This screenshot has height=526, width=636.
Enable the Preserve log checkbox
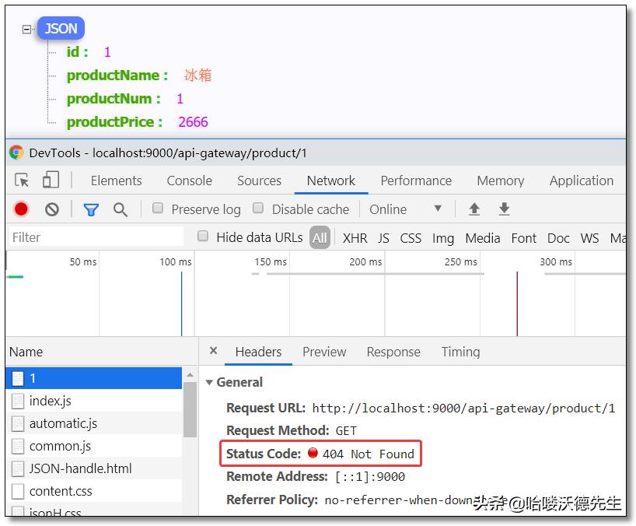click(x=158, y=209)
